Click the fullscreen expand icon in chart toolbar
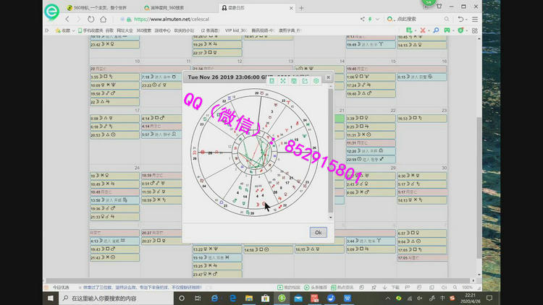Viewport: 543px width, 305px height. pyautogui.click(x=283, y=81)
